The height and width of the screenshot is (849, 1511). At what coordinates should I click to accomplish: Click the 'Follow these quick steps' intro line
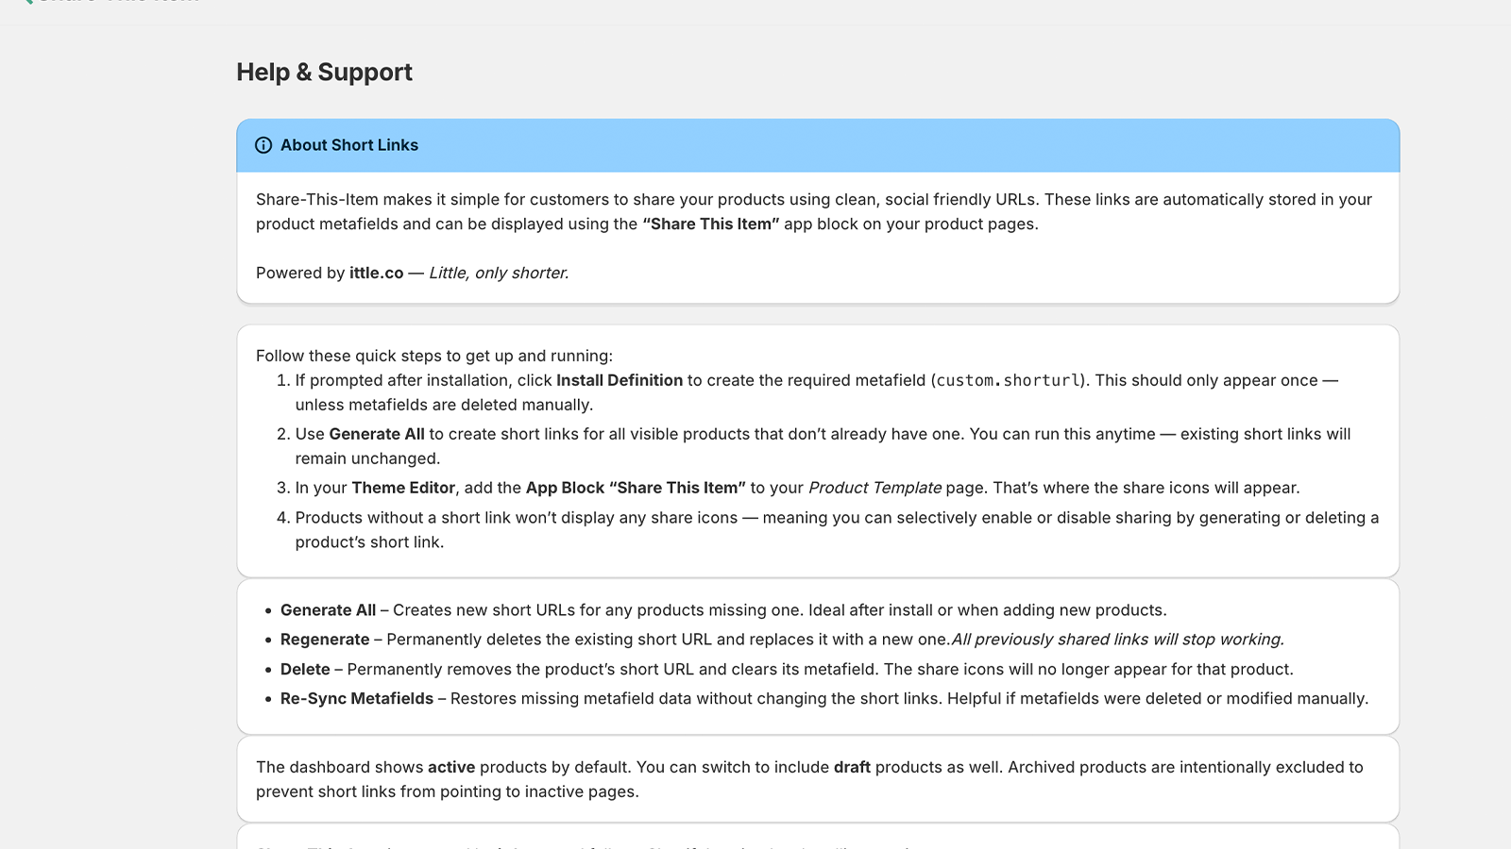(x=433, y=356)
